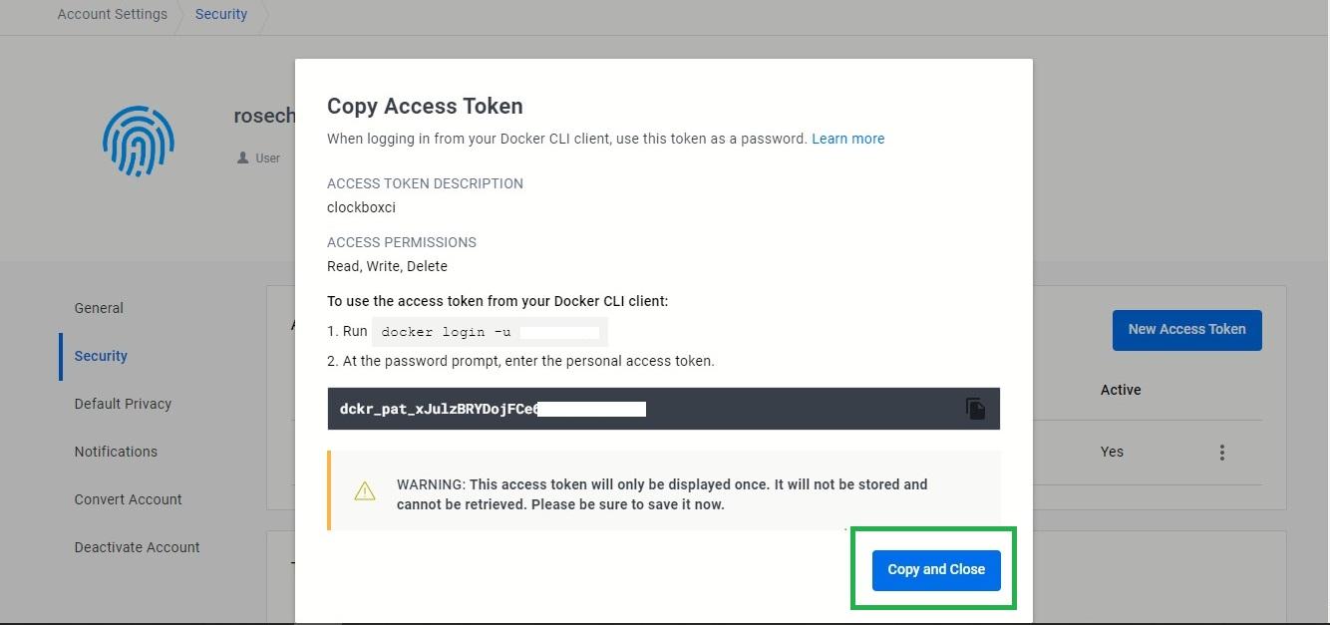
Task: Open the three-dot menu for the active token
Action: coord(1221,453)
